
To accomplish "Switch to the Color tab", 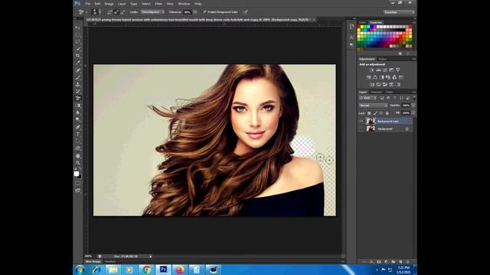I will (x=362, y=22).
